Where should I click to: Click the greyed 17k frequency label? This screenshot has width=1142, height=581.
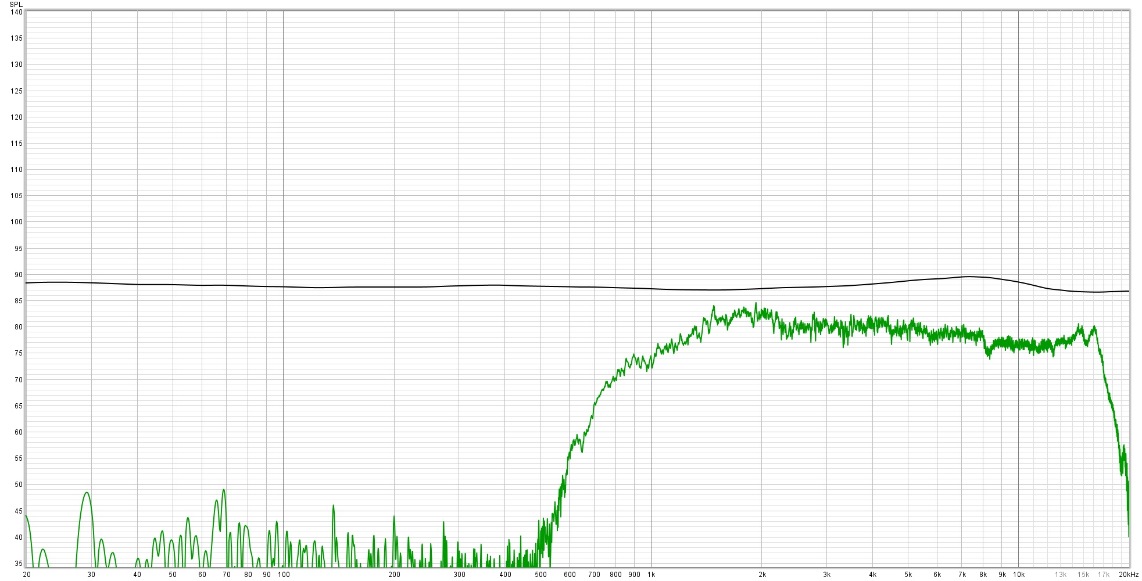click(x=1103, y=575)
